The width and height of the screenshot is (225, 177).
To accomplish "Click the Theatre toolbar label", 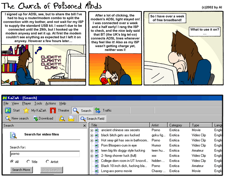I will pos(64,110).
